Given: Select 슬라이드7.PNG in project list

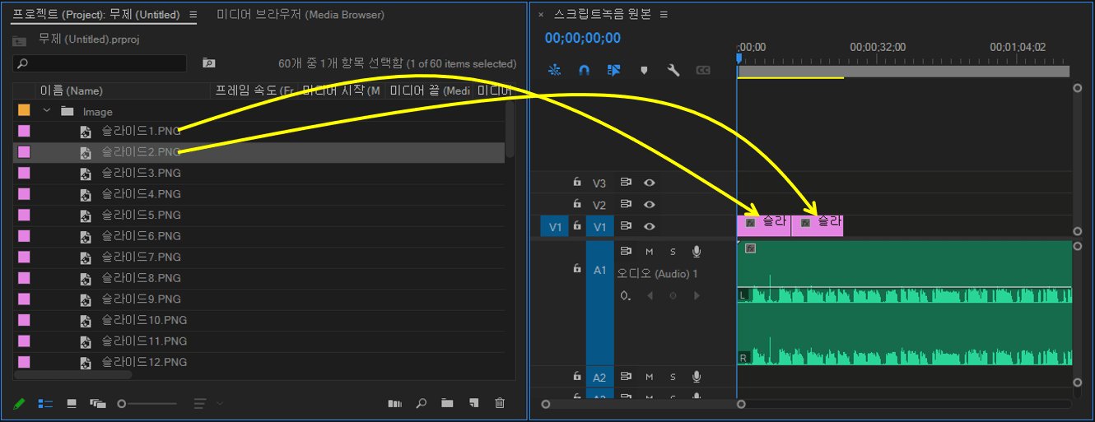Looking at the screenshot, I should [x=141, y=257].
